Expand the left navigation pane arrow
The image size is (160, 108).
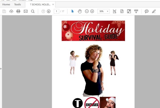click(1, 69)
